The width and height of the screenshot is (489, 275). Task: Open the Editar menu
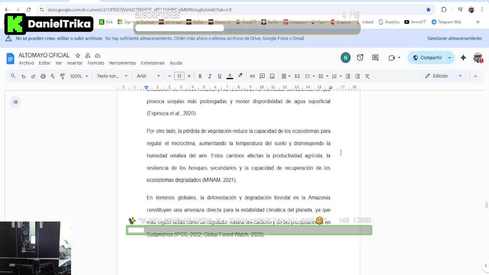45,63
